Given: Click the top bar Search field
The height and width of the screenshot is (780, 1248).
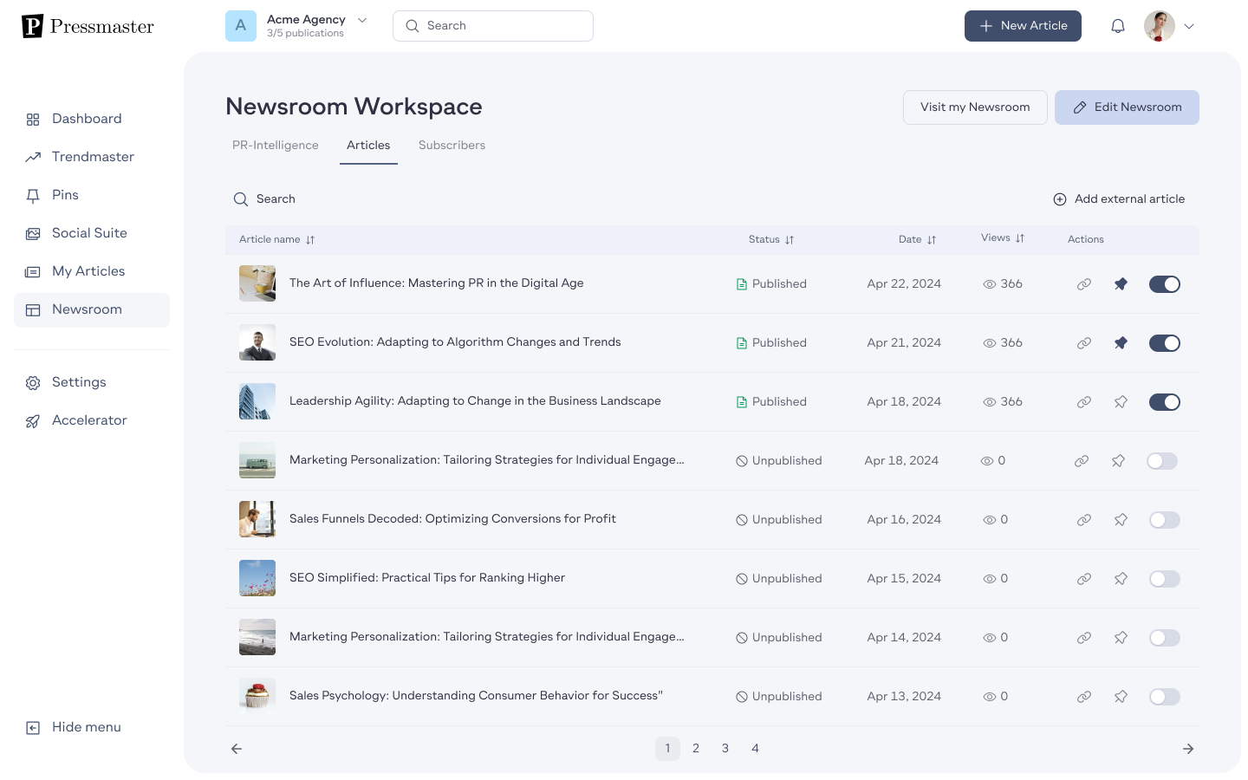Looking at the screenshot, I should (493, 26).
